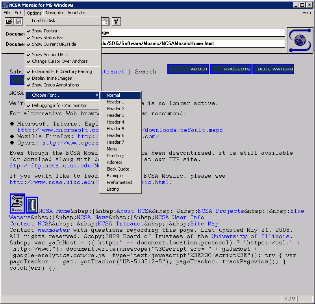Follow the About NCSA link

click(134, 211)
